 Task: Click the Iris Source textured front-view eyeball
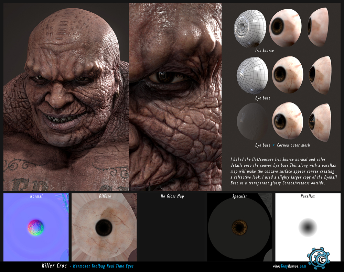285,28
